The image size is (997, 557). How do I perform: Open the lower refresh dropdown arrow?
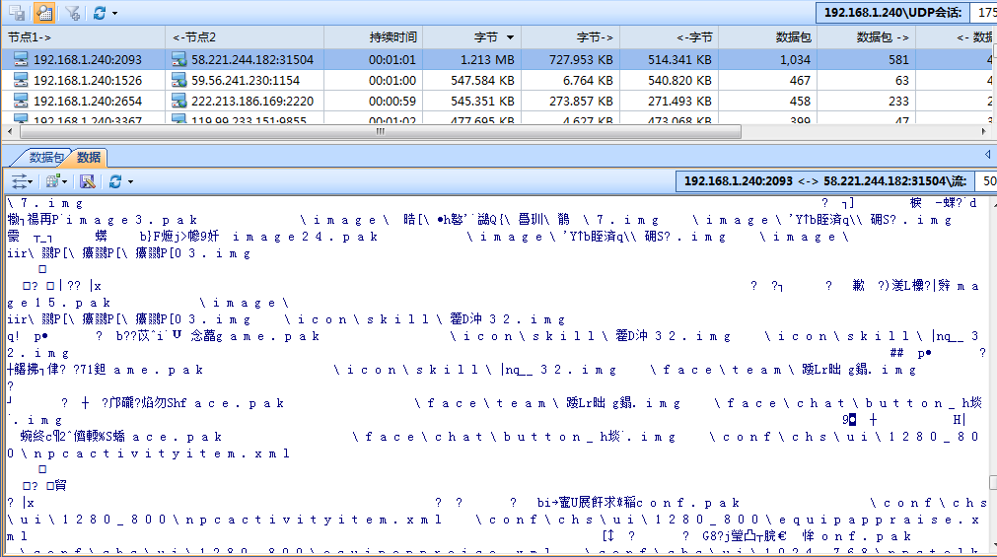[x=130, y=182]
